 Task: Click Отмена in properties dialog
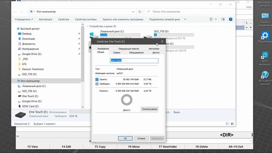(141, 139)
